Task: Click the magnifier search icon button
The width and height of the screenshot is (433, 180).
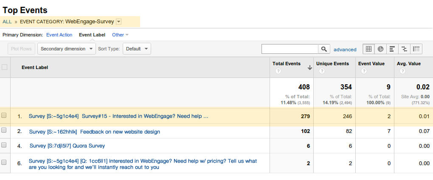Action: [324, 49]
